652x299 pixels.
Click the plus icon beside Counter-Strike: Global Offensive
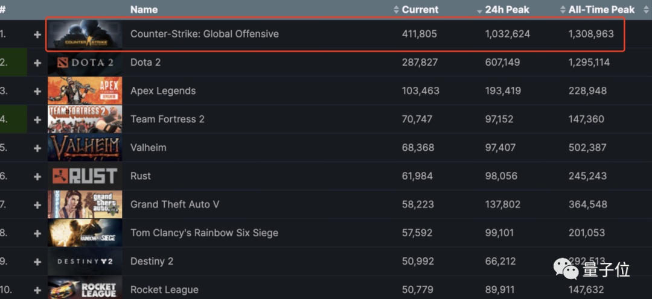coord(37,34)
